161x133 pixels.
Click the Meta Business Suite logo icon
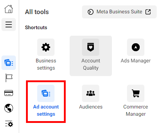[x=91, y=12]
